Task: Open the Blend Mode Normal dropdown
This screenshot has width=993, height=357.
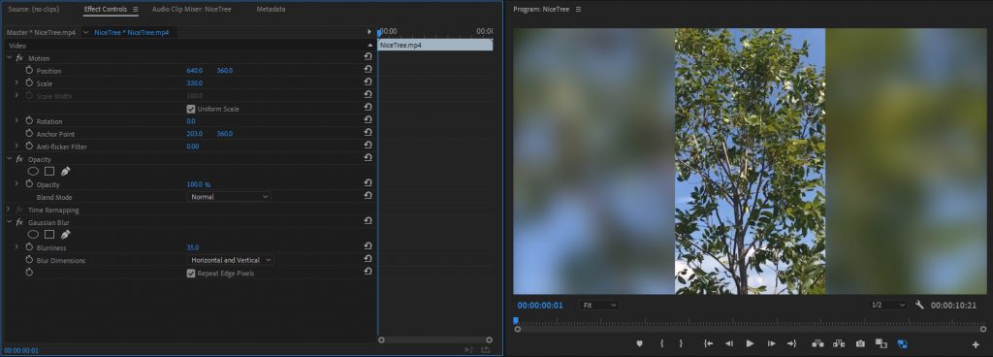Action: click(x=229, y=197)
